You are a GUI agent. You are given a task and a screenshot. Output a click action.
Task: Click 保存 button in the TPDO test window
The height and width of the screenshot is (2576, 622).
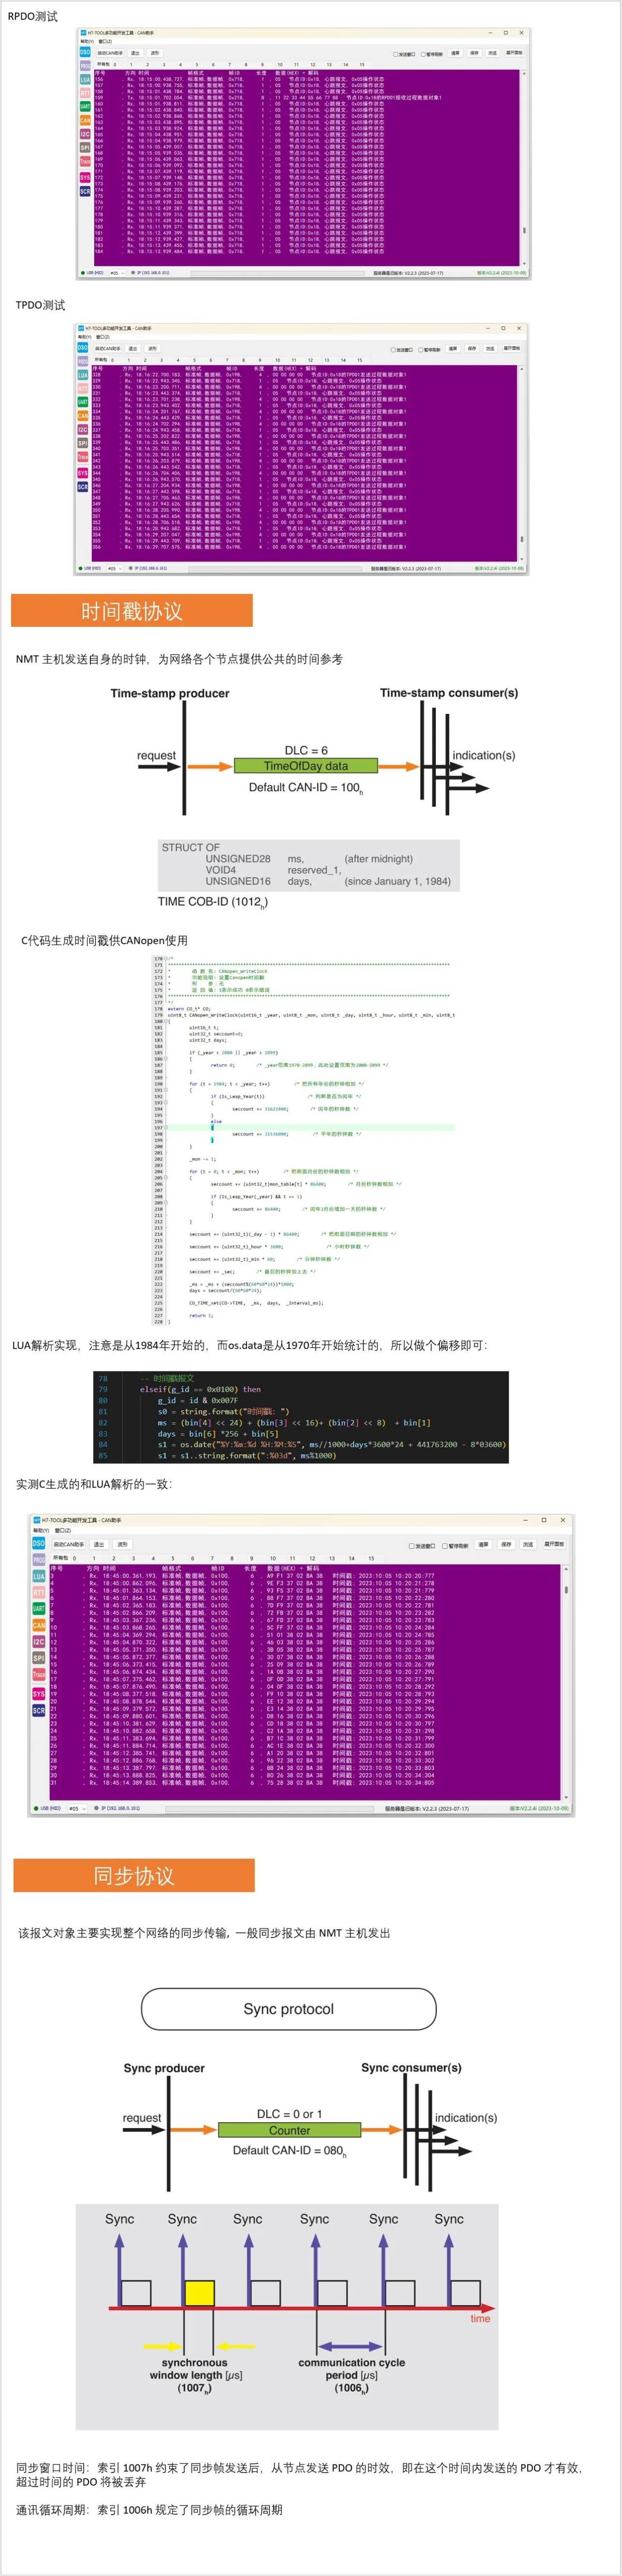(x=472, y=348)
